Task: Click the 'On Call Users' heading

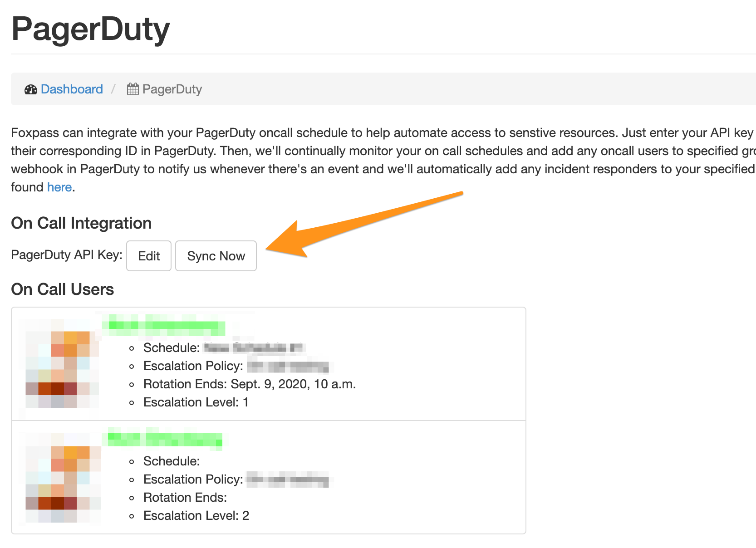Action: (x=63, y=289)
